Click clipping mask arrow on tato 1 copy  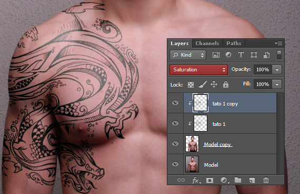coord(189,103)
